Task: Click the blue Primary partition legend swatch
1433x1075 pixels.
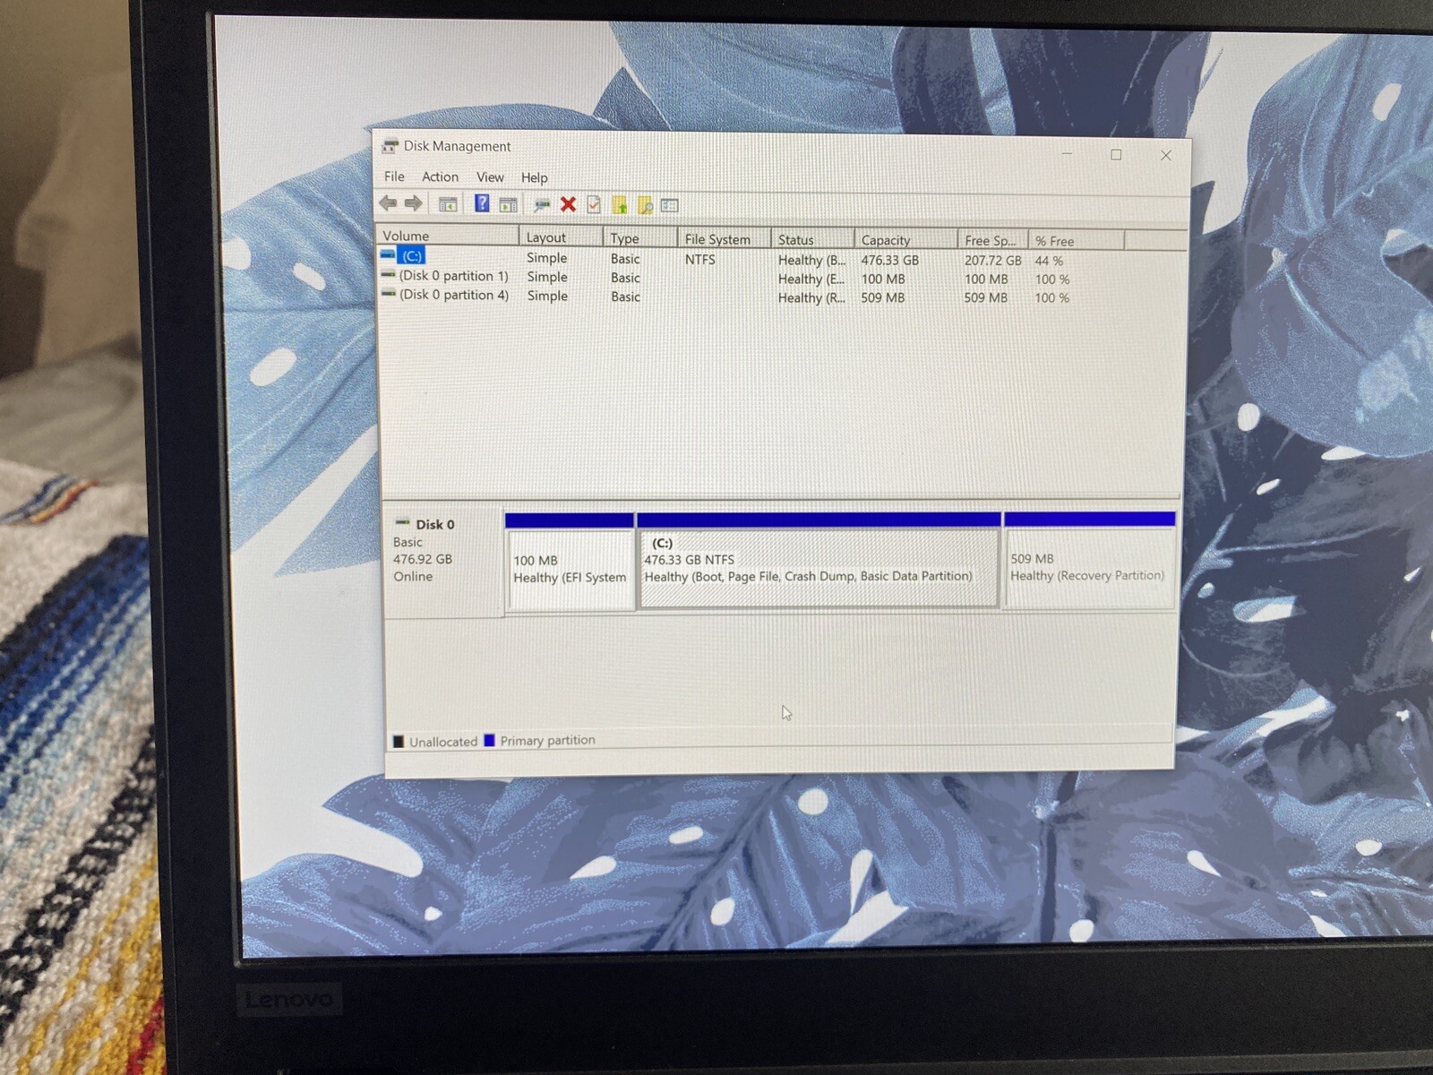Action: (x=489, y=740)
